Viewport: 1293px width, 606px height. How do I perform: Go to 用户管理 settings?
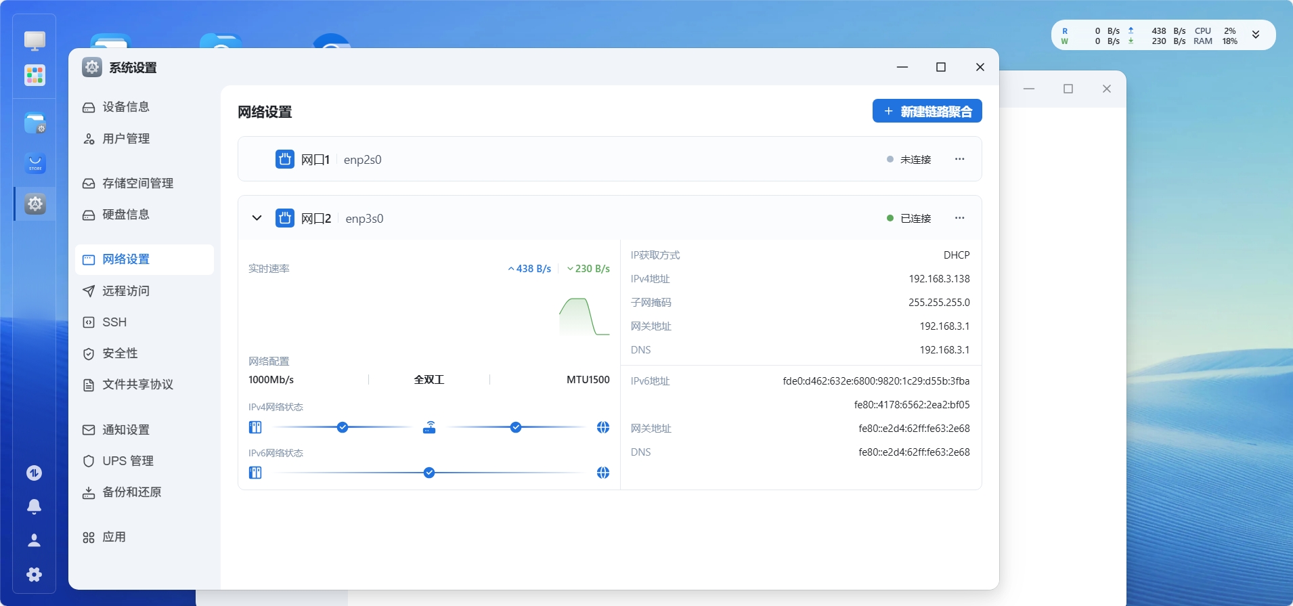point(144,139)
